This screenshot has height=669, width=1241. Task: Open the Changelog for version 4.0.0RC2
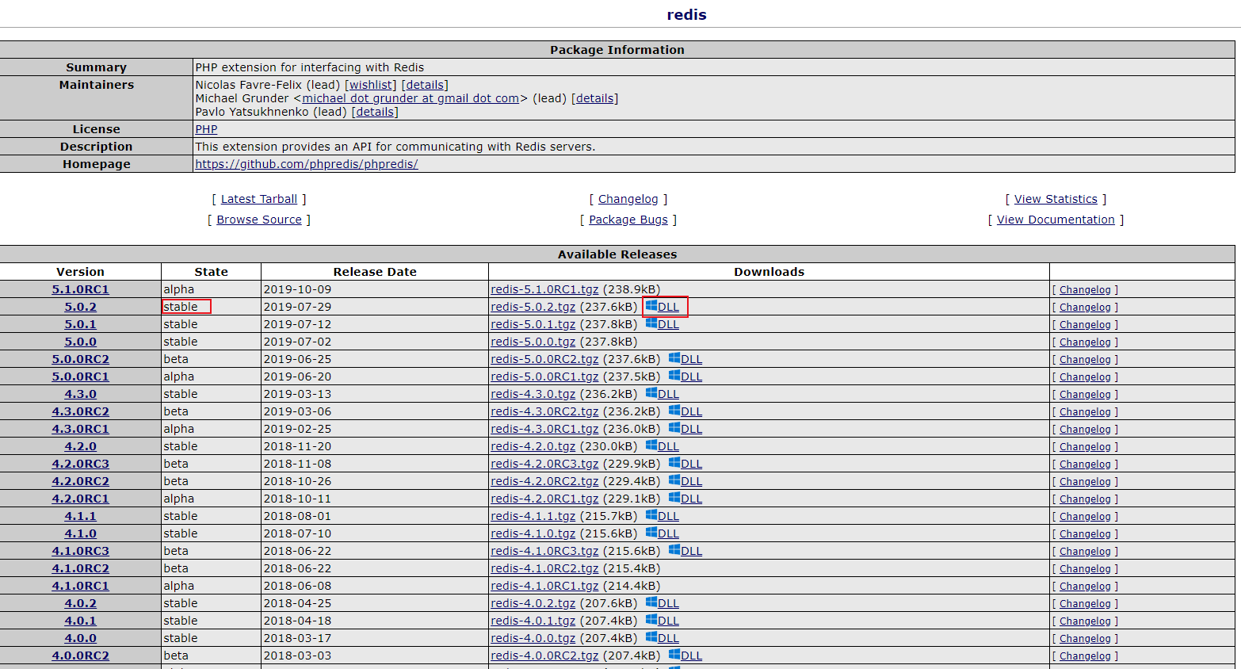click(x=1085, y=656)
